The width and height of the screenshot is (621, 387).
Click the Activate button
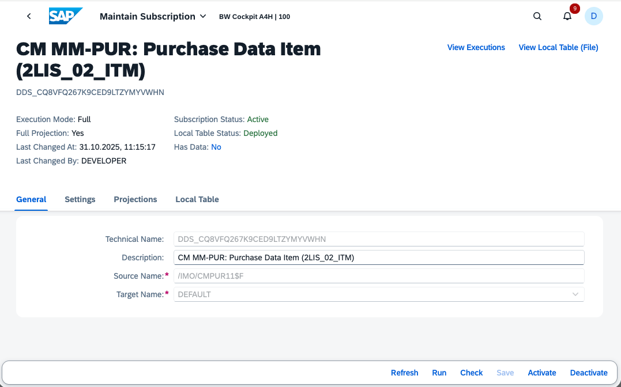click(x=542, y=373)
